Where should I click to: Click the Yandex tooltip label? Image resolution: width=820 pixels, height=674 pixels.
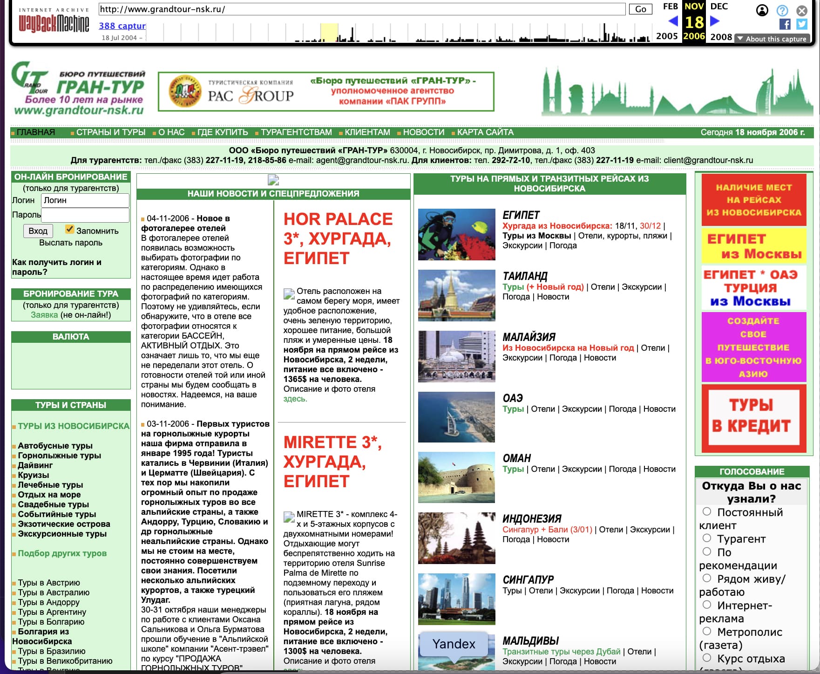454,644
